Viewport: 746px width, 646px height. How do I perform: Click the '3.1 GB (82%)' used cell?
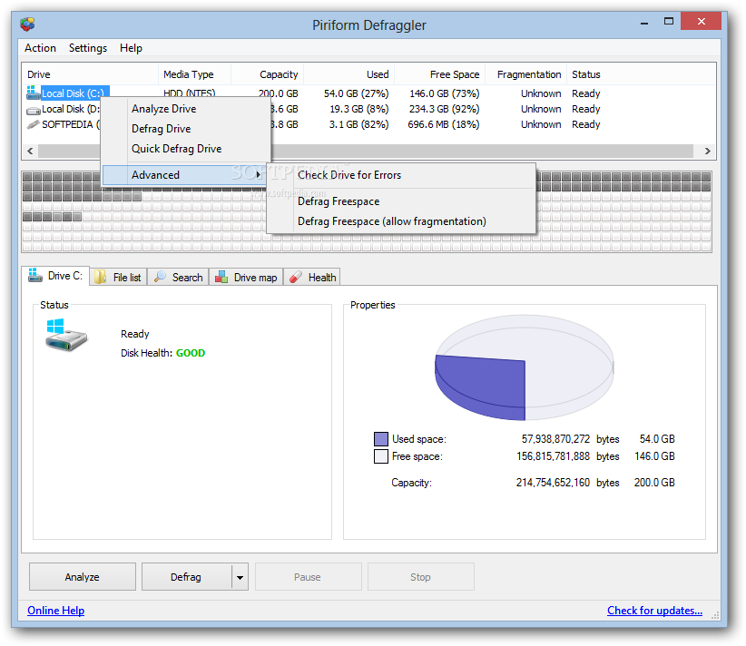(x=358, y=124)
